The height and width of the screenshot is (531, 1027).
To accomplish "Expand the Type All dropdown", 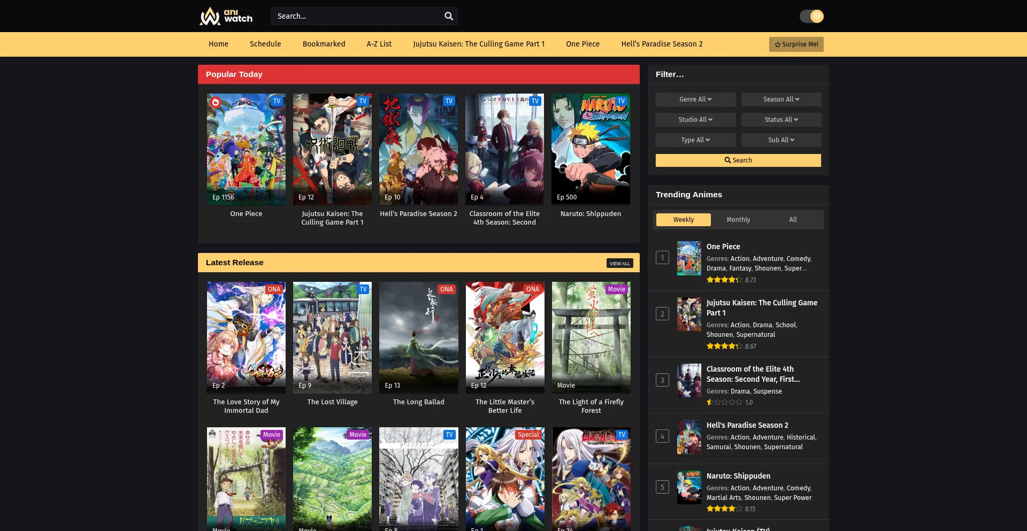I will tap(695, 140).
